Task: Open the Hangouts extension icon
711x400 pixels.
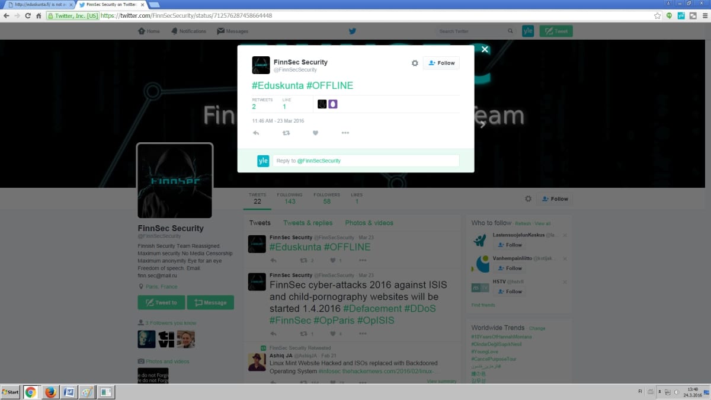Action: click(x=669, y=16)
